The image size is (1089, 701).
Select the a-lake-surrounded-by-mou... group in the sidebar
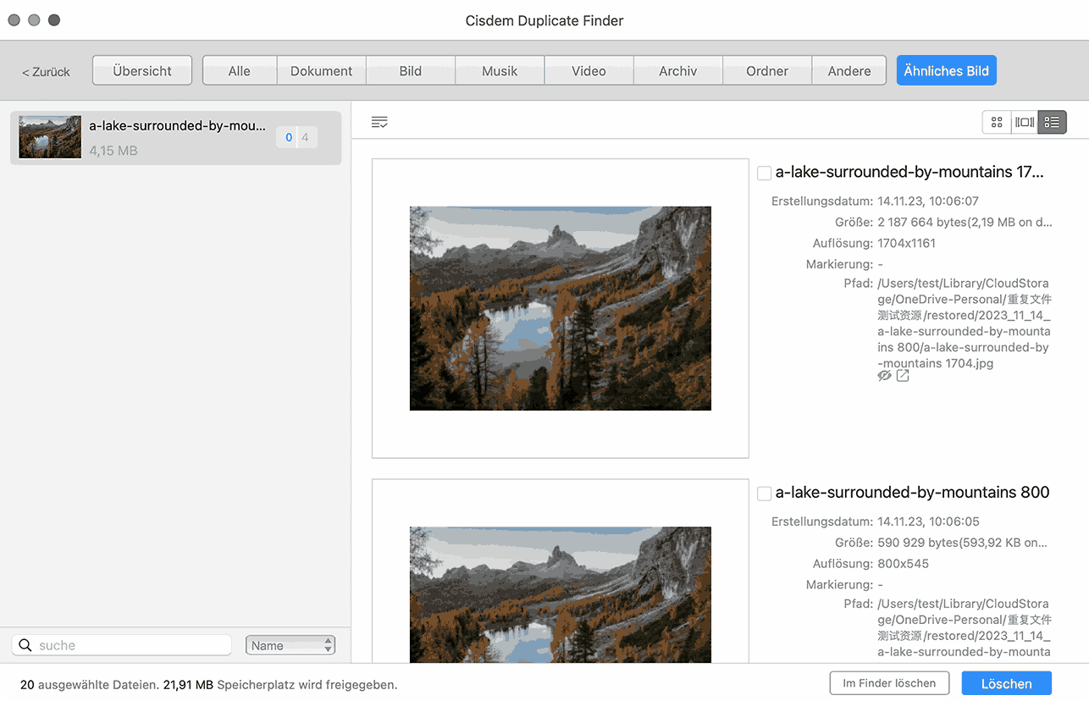(x=176, y=138)
